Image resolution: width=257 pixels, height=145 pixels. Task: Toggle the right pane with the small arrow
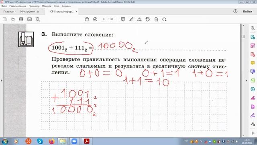[x=247, y=81]
